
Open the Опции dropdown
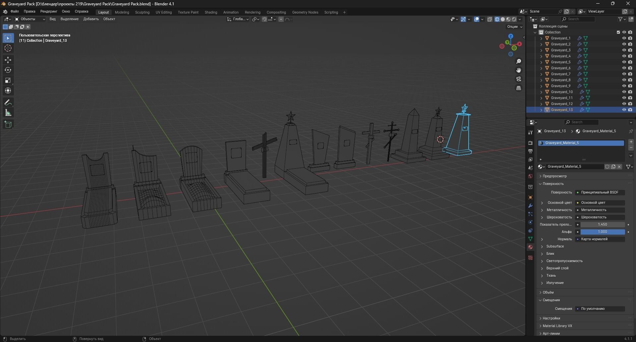[x=514, y=27]
